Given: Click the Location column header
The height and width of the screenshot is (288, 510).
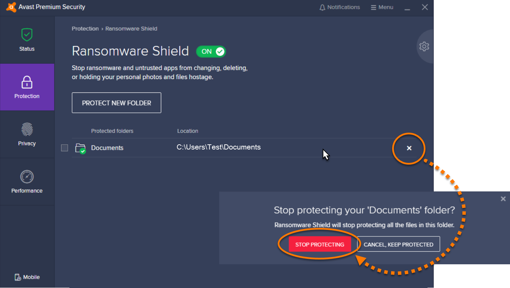Looking at the screenshot, I should (188, 131).
